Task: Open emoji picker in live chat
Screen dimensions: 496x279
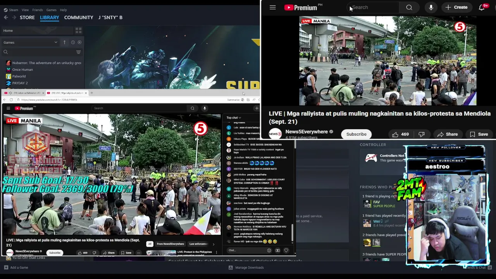Action: point(269,251)
